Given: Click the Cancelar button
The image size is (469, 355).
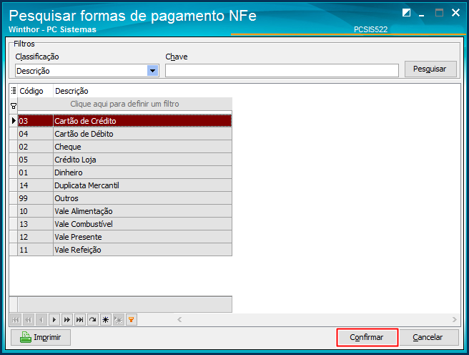Looking at the screenshot, I should pos(428,337).
